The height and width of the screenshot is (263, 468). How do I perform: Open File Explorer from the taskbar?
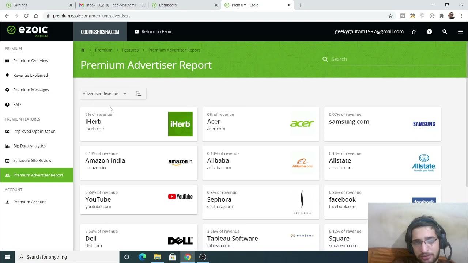coord(157,257)
